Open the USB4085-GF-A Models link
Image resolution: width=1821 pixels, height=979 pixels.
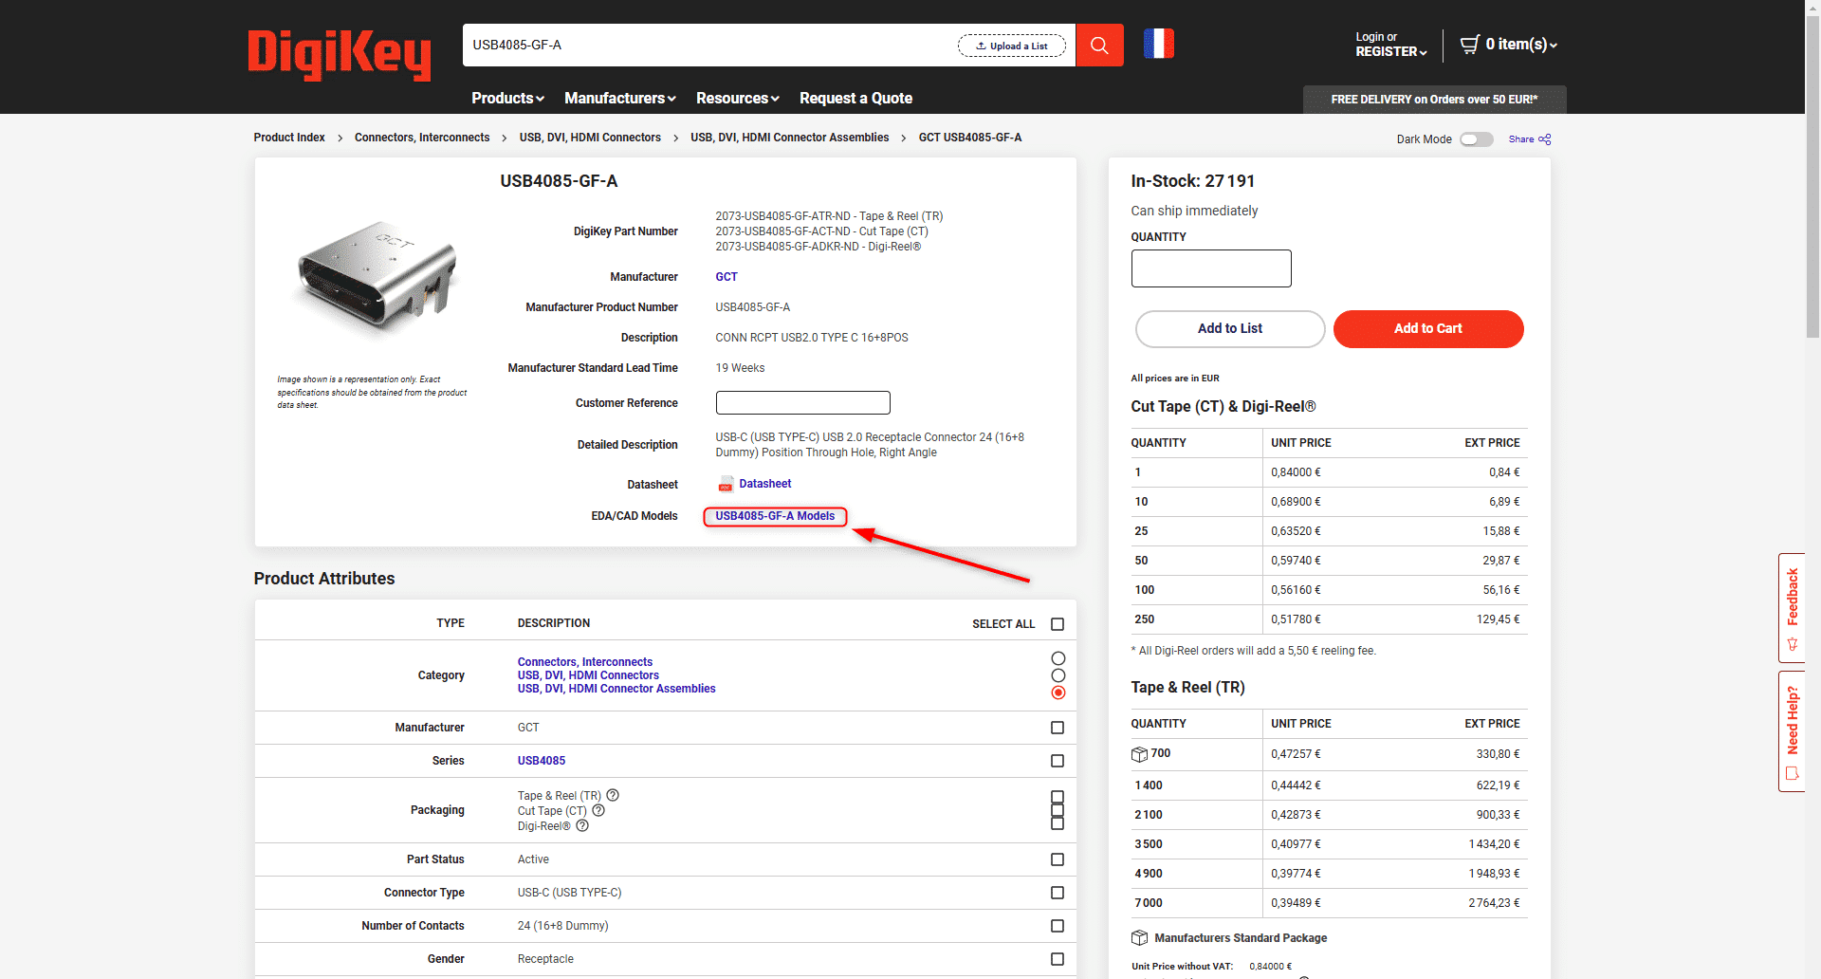point(775,516)
